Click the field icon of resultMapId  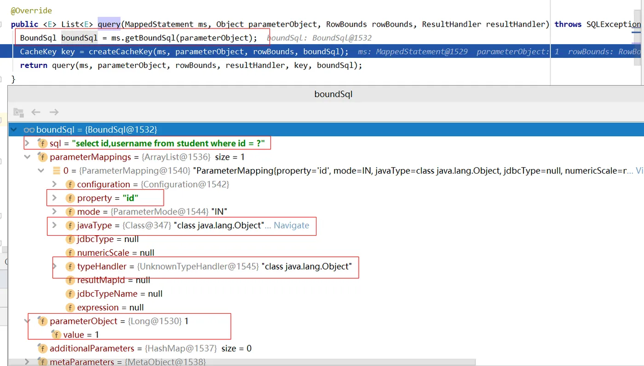pos(70,280)
